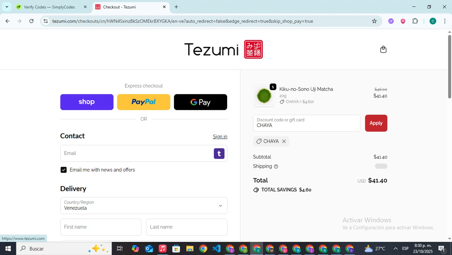Image resolution: width=452 pixels, height=255 pixels.
Task: Open the Chrome profile avatar 'C'
Action: pyautogui.click(x=433, y=21)
